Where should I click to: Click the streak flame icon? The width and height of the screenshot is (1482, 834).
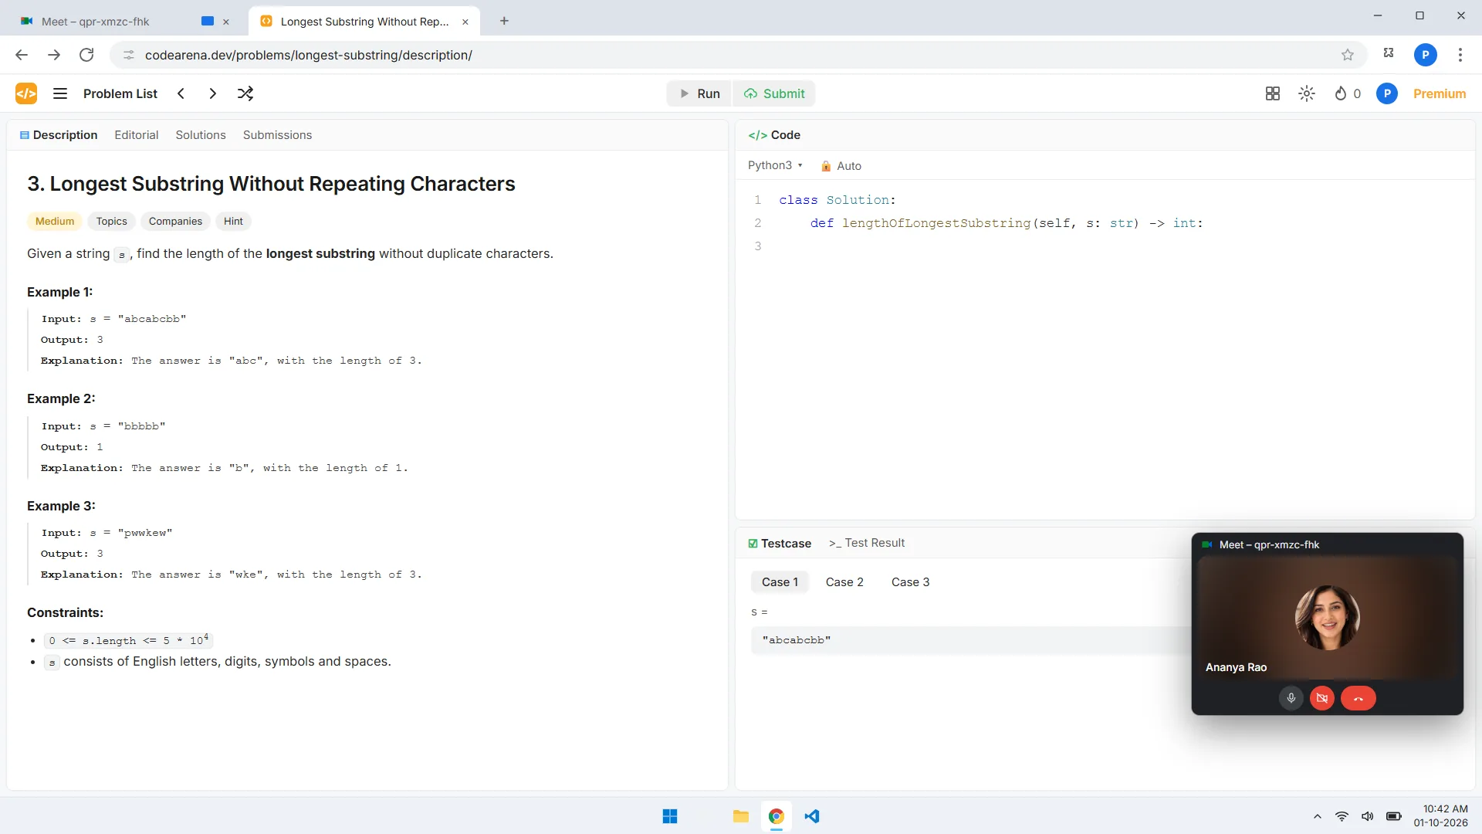tap(1341, 93)
